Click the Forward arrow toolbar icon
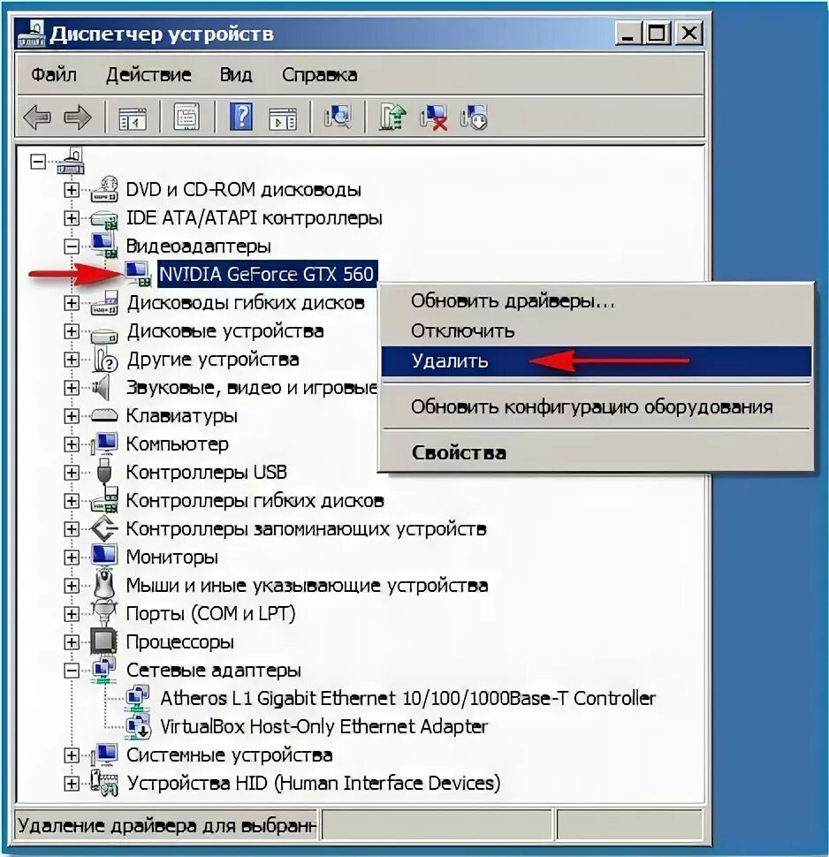Screen dimensions: 829x857 (x=77, y=117)
